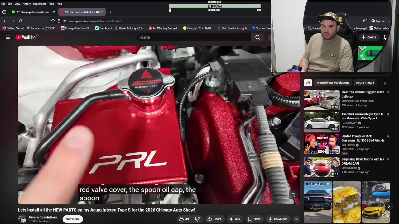The width and height of the screenshot is (399, 224).
Task: Open 2024 Acura Integra Type S video title
Action: click(362, 116)
